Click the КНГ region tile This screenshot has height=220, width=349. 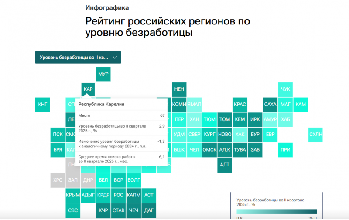point(42,105)
